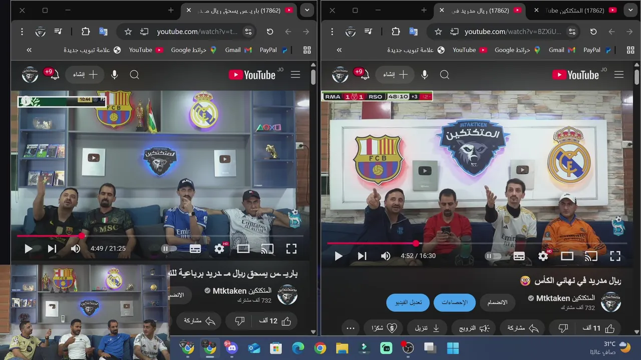Open tab search dropdown in right browser
The height and width of the screenshot is (360, 641).
coord(630,10)
